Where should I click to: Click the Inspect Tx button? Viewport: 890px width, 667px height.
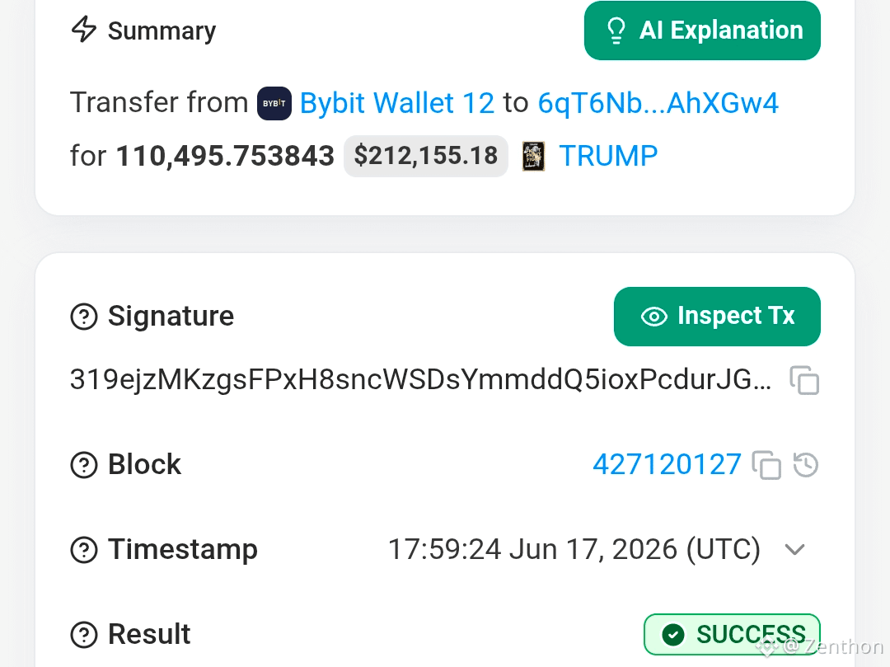click(717, 317)
